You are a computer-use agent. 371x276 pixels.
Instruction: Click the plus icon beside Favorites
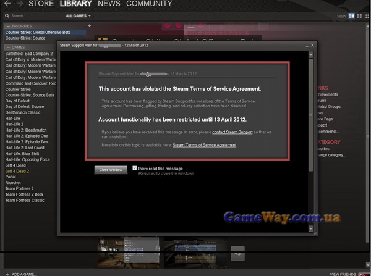click(x=89, y=26)
